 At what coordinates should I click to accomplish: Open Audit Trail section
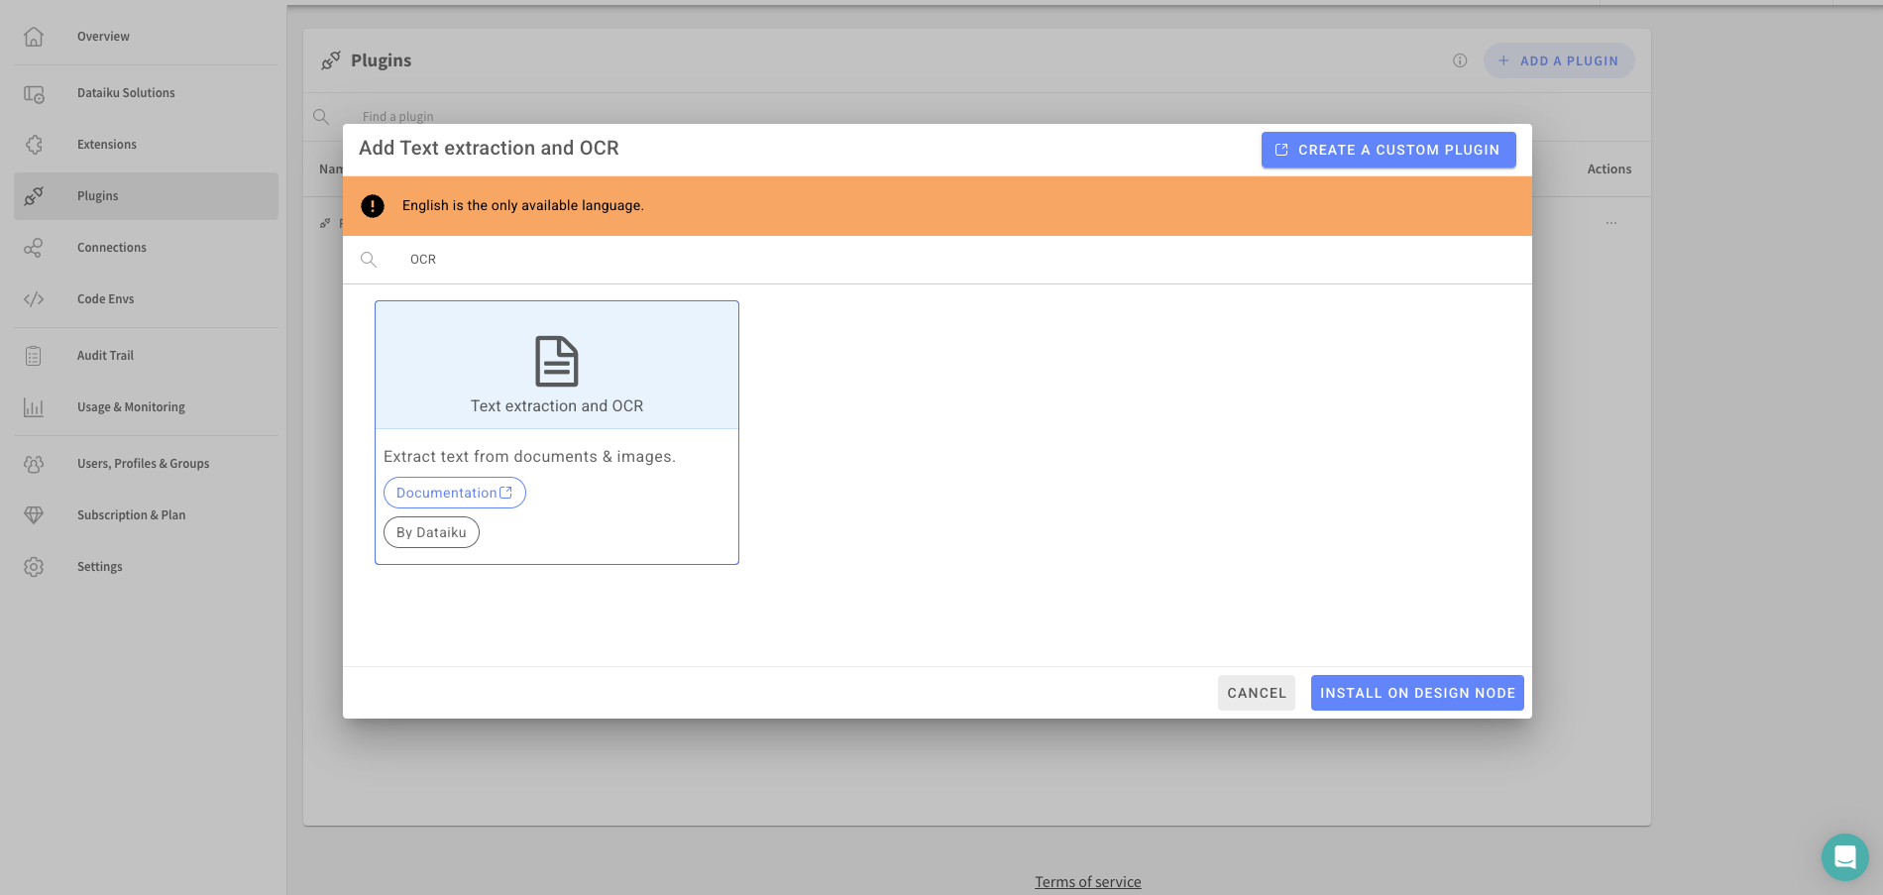pos(105,356)
